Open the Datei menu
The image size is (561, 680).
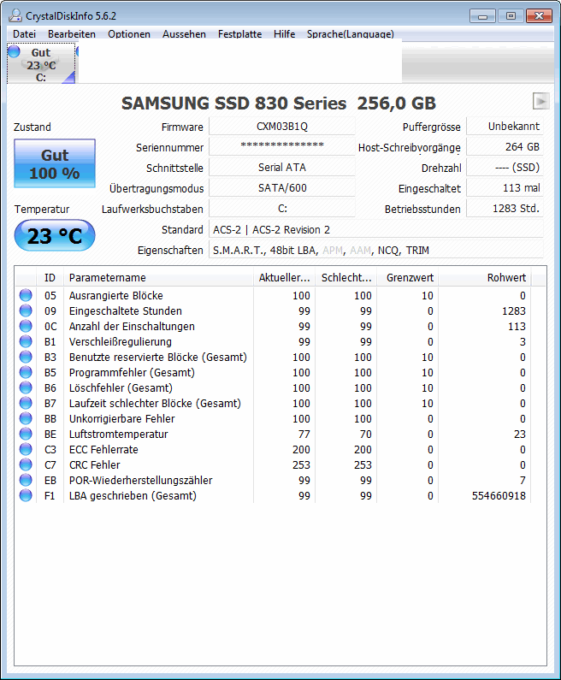(x=24, y=34)
